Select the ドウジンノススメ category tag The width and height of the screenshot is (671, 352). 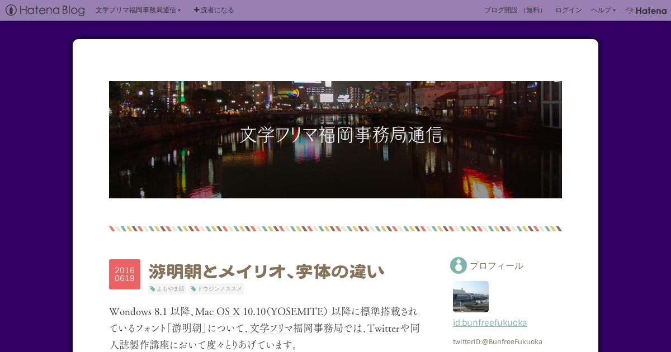click(216, 289)
